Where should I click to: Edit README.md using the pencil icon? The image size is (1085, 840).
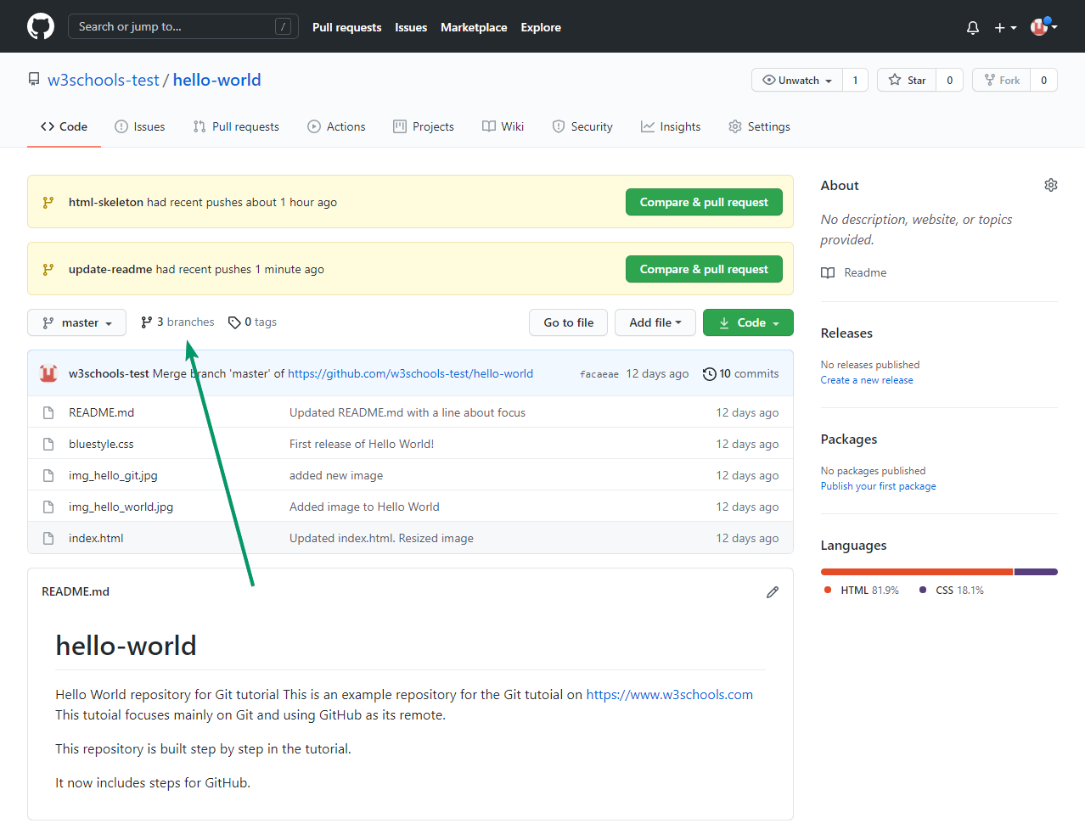[x=772, y=591]
